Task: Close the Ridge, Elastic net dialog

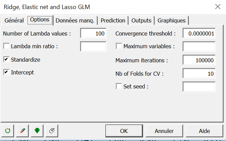Action: coord(218,7)
